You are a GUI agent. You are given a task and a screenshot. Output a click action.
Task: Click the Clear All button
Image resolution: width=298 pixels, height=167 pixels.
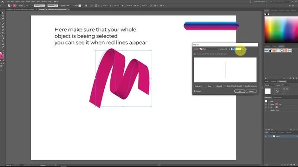pos(219,86)
